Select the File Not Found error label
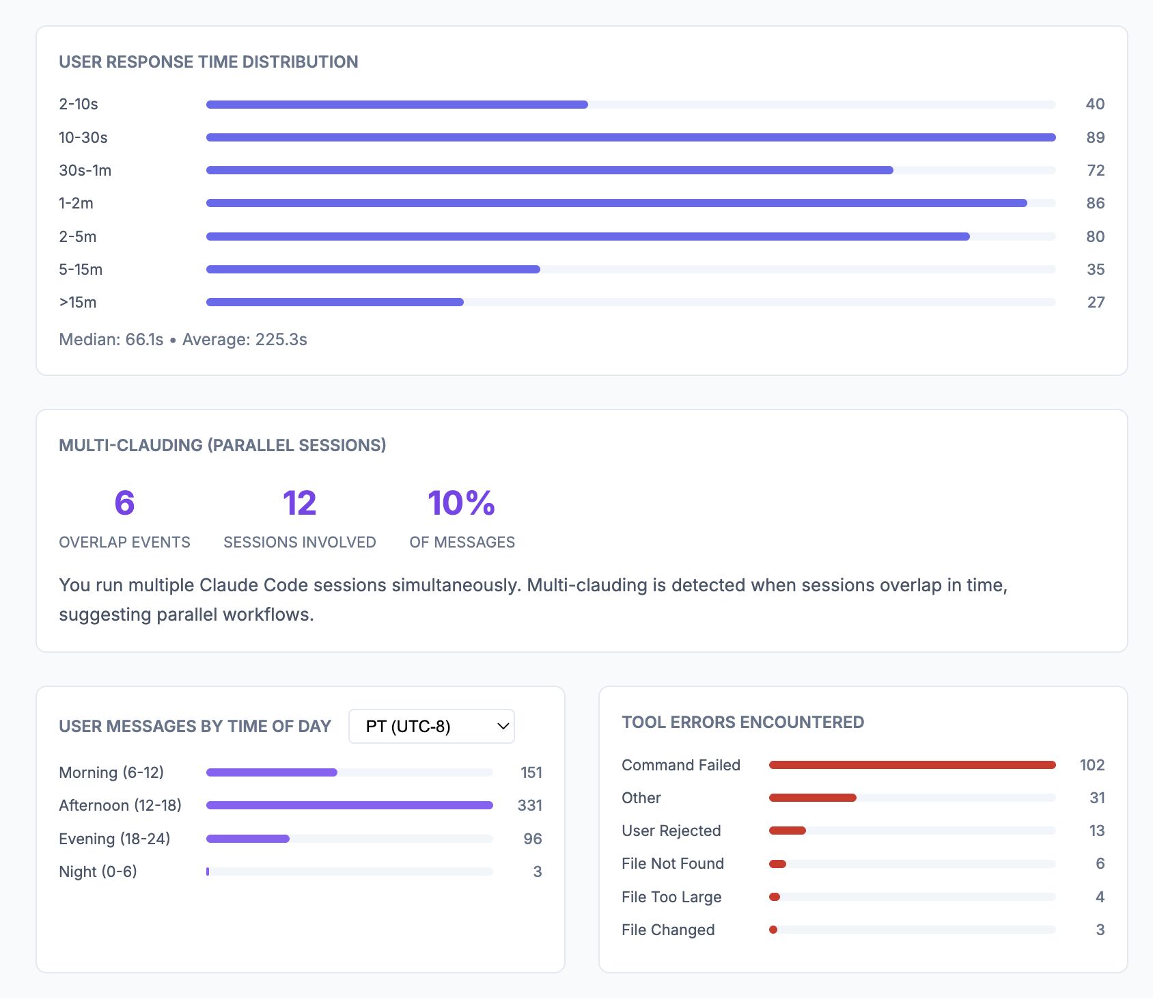 click(672, 863)
